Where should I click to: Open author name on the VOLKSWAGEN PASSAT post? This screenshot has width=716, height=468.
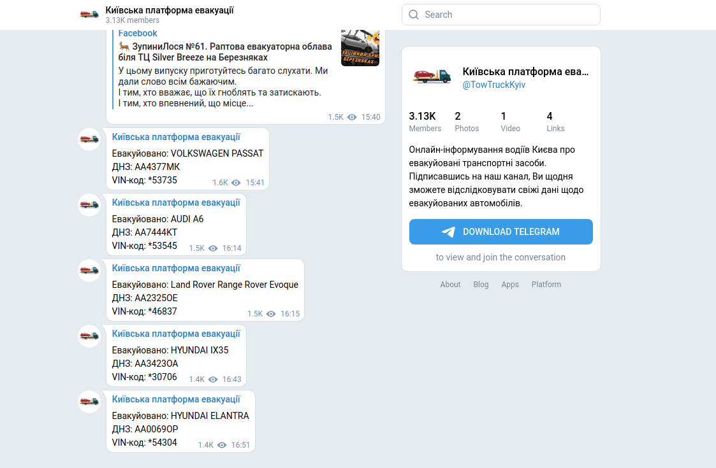point(176,137)
